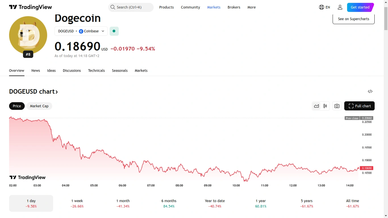
Task: Open the Seasonals tab
Action: [x=120, y=71]
